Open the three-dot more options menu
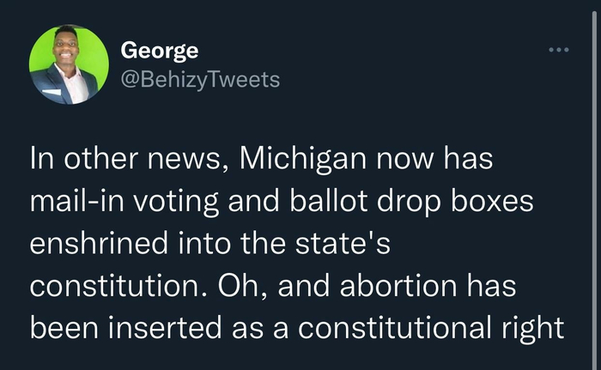The image size is (601, 370). pos(559,51)
